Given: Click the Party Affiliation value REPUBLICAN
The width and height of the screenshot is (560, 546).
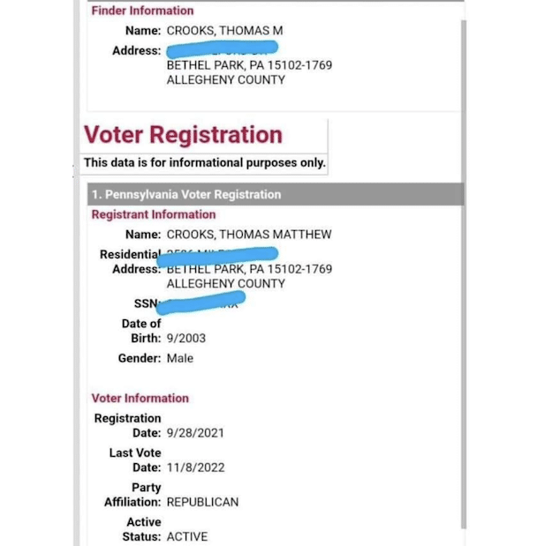Looking at the screenshot, I should click(x=202, y=502).
